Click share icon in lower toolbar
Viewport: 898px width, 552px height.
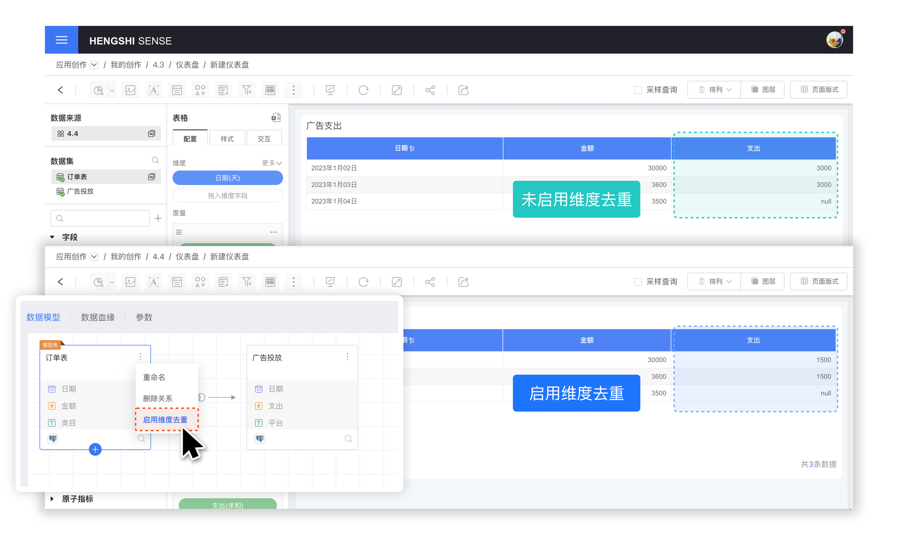click(430, 282)
